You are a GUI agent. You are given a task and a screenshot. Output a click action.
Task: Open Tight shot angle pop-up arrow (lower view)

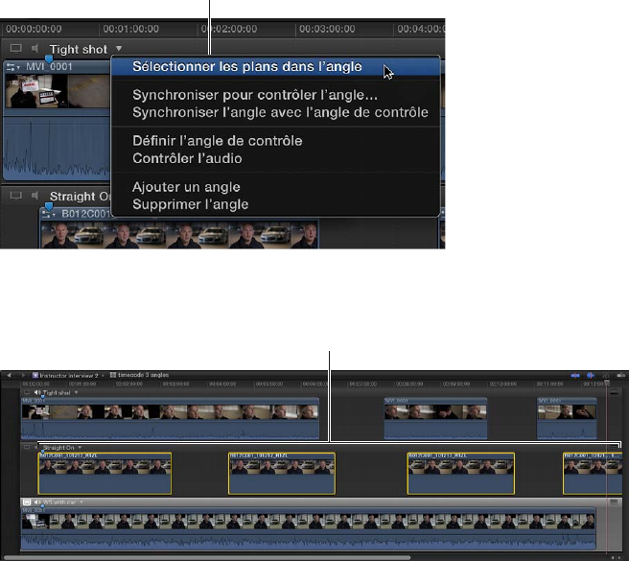pos(76,392)
